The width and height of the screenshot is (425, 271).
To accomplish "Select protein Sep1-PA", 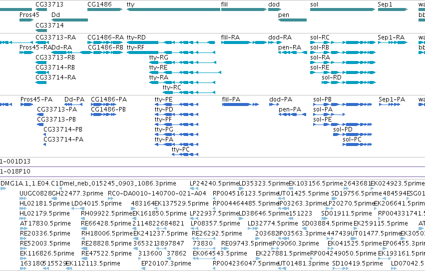I will pyautogui.click(x=390, y=104).
